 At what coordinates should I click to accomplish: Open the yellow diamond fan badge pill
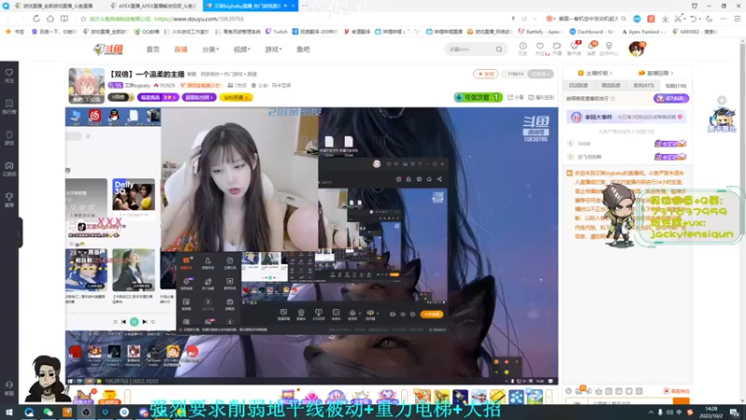tap(236, 97)
